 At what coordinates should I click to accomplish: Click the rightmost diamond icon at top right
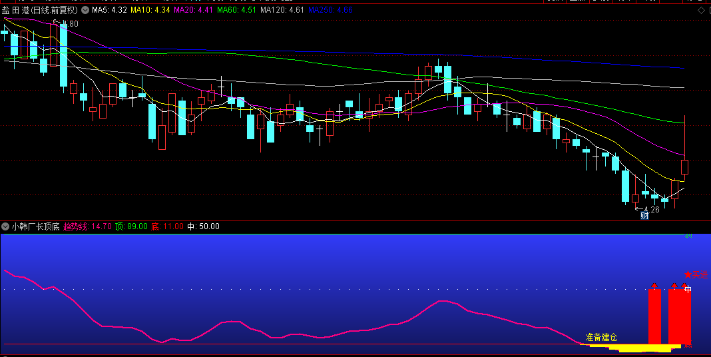[x=704, y=11]
